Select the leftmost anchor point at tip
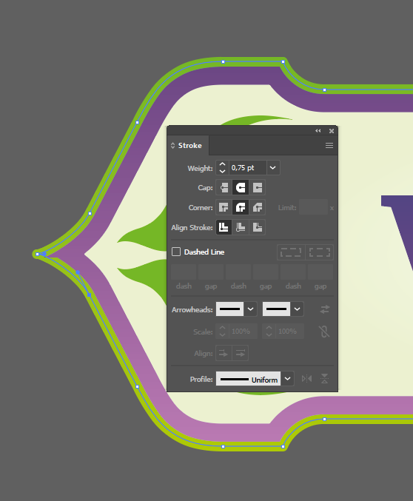Image resolution: width=413 pixels, height=501 pixels. [x=38, y=255]
